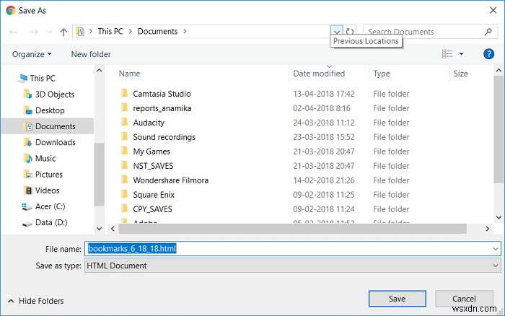Select the Camtasia Studio folder

pyautogui.click(x=162, y=94)
